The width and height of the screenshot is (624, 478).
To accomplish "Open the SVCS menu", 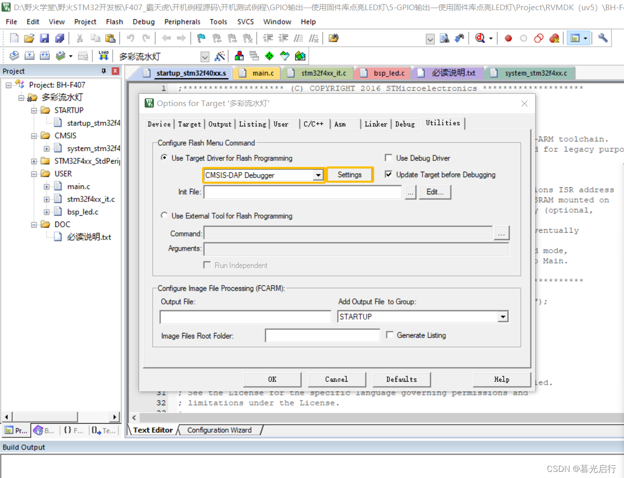I will pyautogui.click(x=246, y=22).
